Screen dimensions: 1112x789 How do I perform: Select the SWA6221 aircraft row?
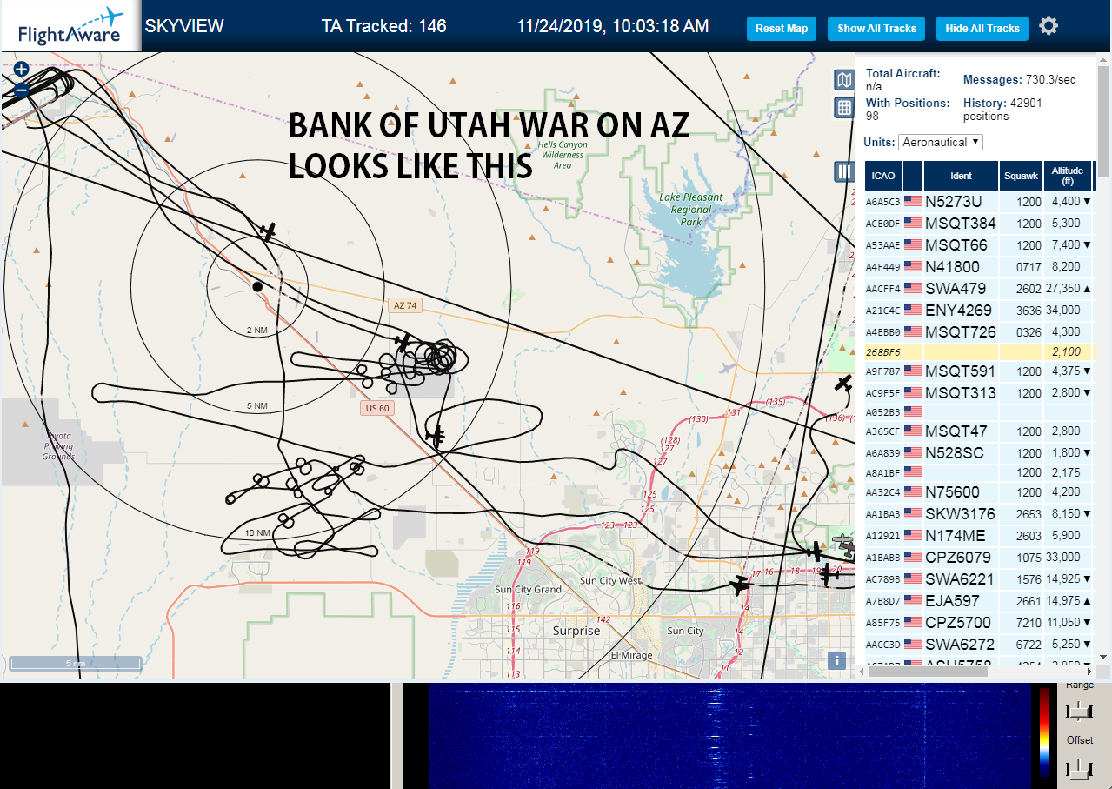pos(980,579)
